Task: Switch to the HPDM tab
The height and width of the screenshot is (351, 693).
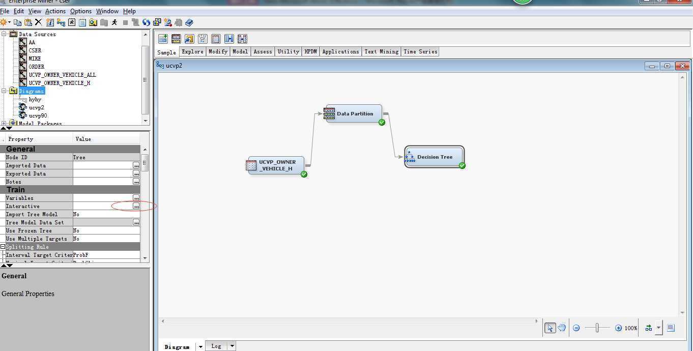Action: point(310,51)
